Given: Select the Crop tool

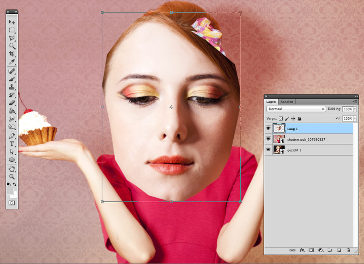Looking at the screenshot, I should click(x=12, y=54).
